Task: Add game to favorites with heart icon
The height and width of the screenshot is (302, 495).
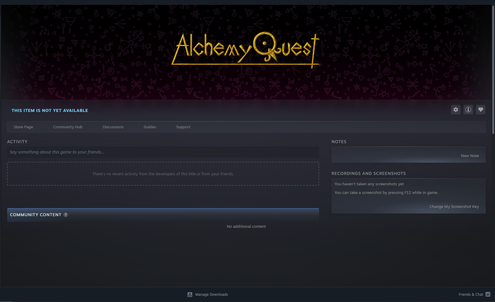Action: tap(480, 110)
